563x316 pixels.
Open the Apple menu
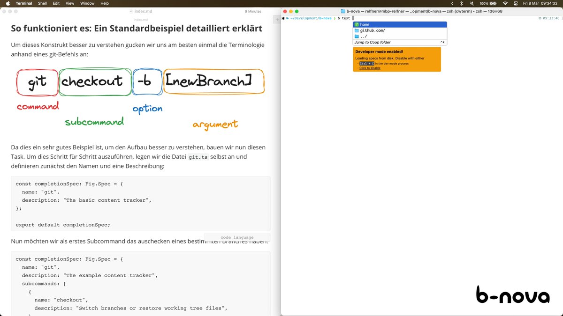pyautogui.click(x=8, y=3)
